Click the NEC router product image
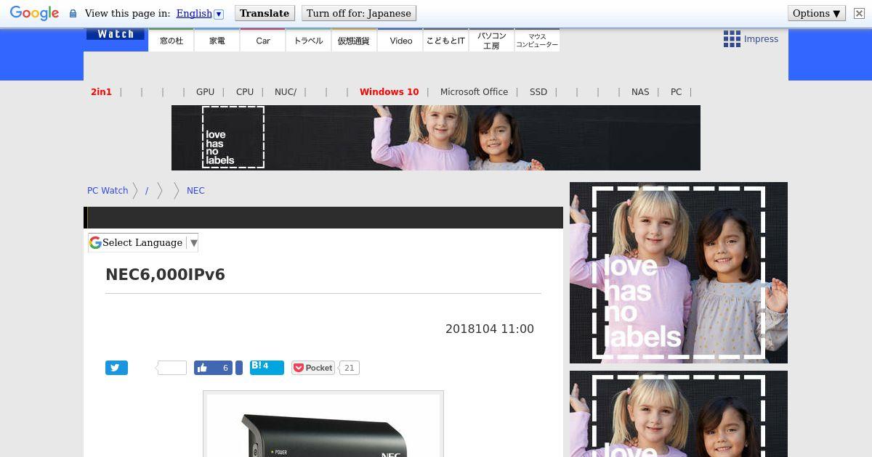Viewport: 872px width, 457px height. point(323,426)
